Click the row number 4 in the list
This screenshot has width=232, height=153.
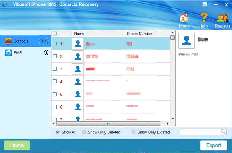pos(61,81)
